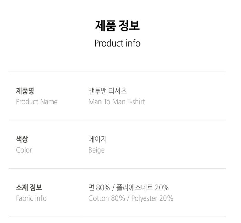Click the divider line below 'Product info'
The width and height of the screenshot is (241, 223).
pyautogui.click(x=117, y=72)
